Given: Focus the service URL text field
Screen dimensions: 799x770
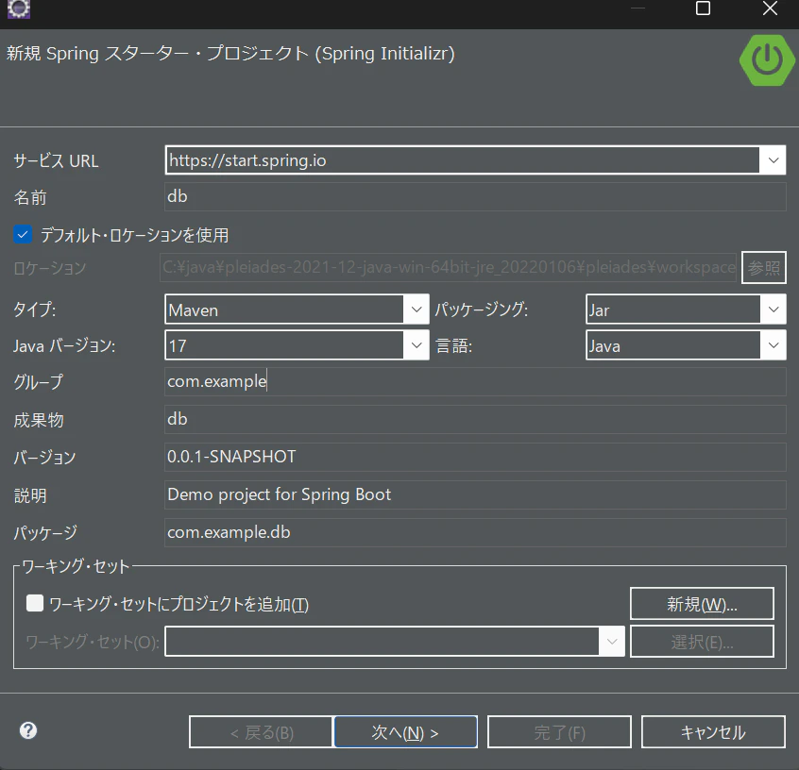Looking at the screenshot, I should [x=463, y=160].
